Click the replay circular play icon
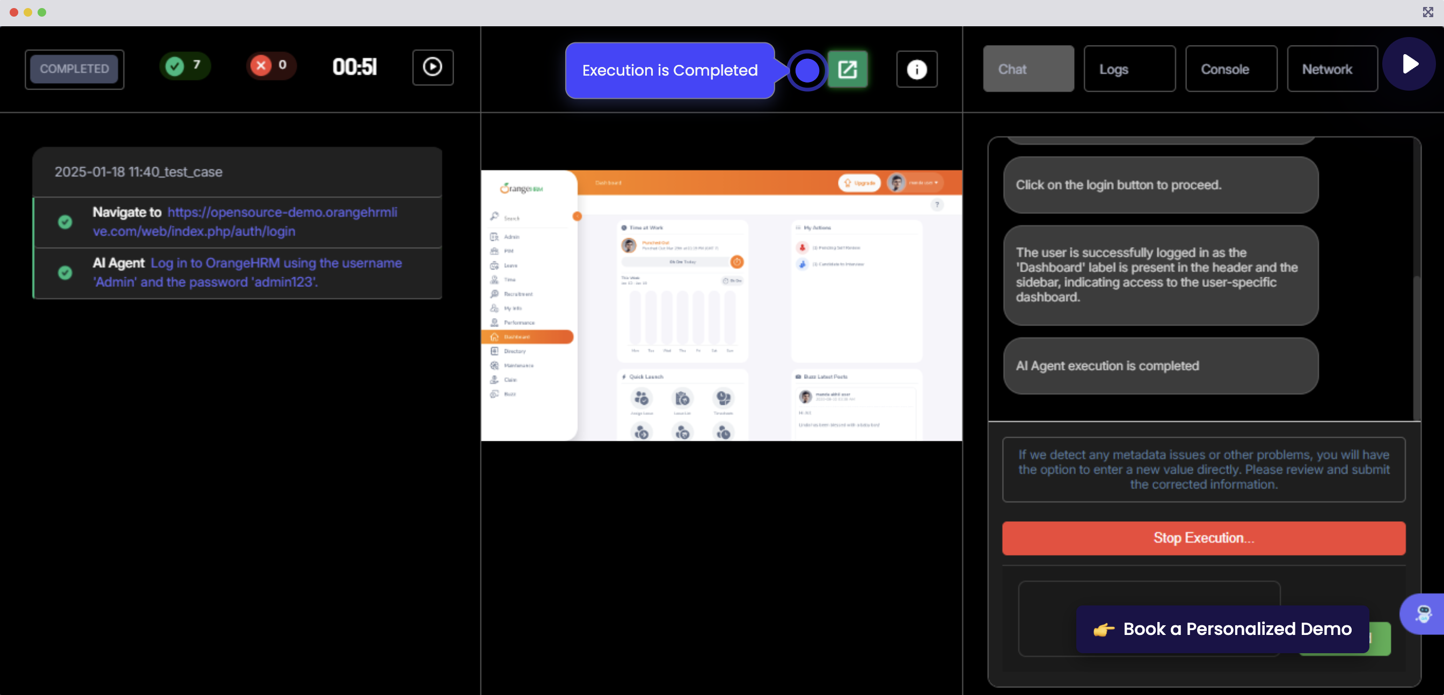The image size is (1444, 695). (432, 67)
